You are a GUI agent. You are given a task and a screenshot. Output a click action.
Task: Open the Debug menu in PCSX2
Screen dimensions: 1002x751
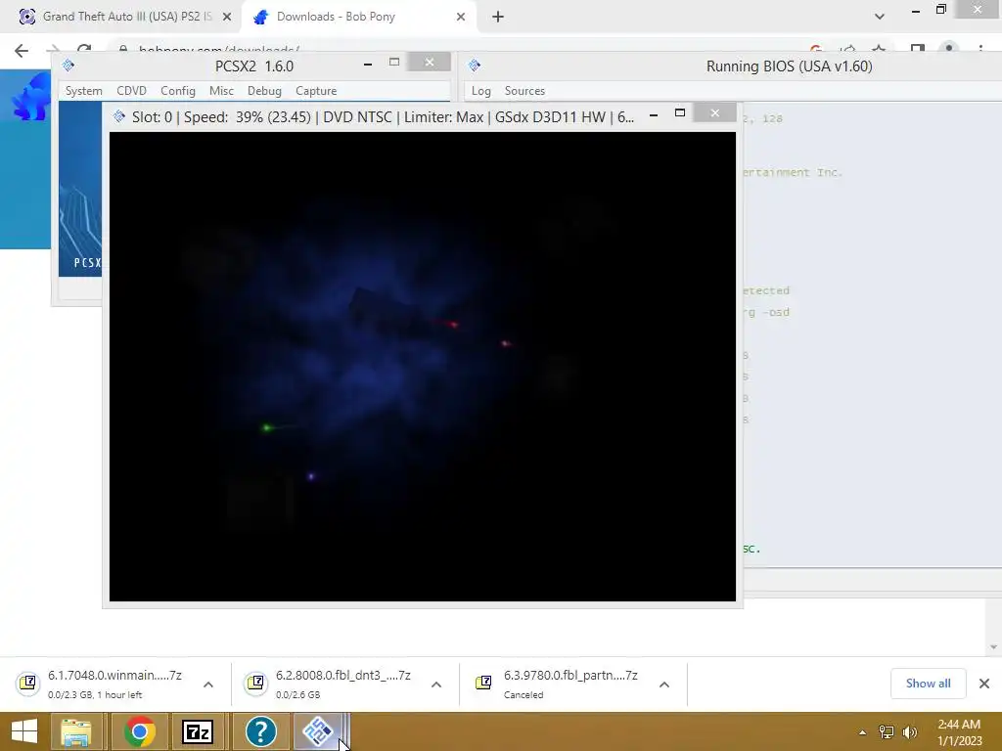pos(264,91)
